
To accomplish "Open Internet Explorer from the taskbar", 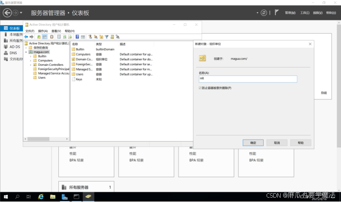I will click(x=41, y=197).
